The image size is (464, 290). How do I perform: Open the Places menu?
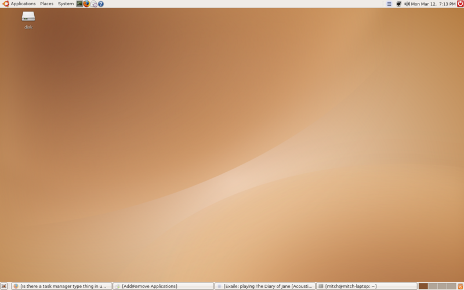(47, 4)
